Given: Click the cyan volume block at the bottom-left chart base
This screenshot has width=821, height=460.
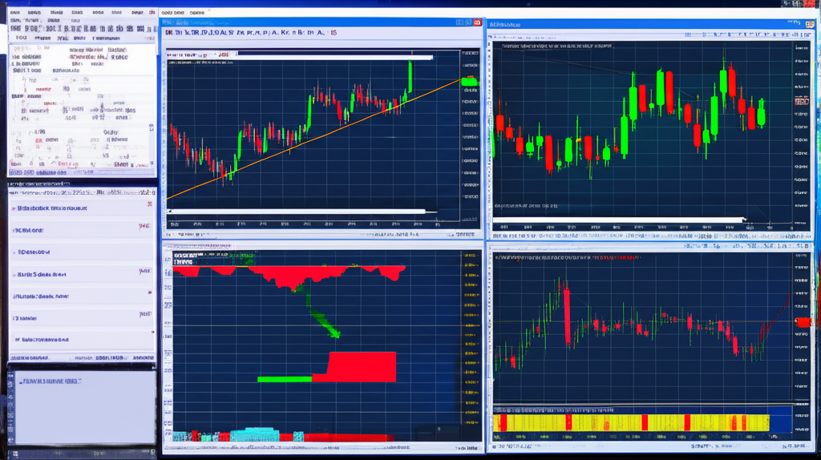Looking at the screenshot, I should (x=255, y=434).
